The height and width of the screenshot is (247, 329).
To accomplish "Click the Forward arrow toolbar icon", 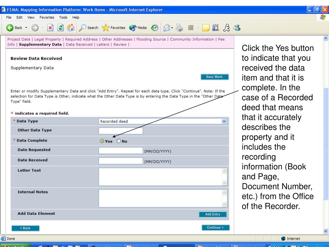I will 35,28.
